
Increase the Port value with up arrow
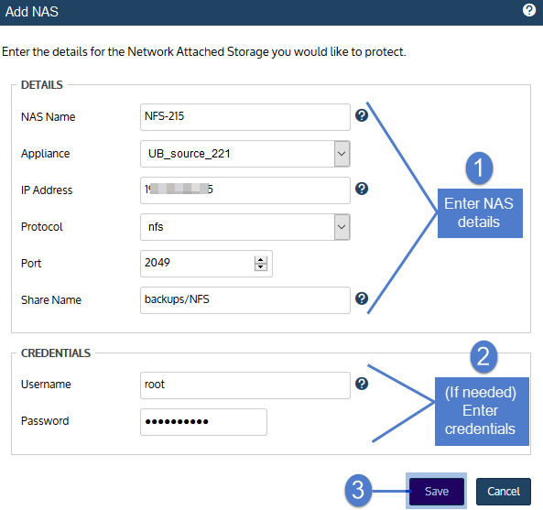pos(260,260)
